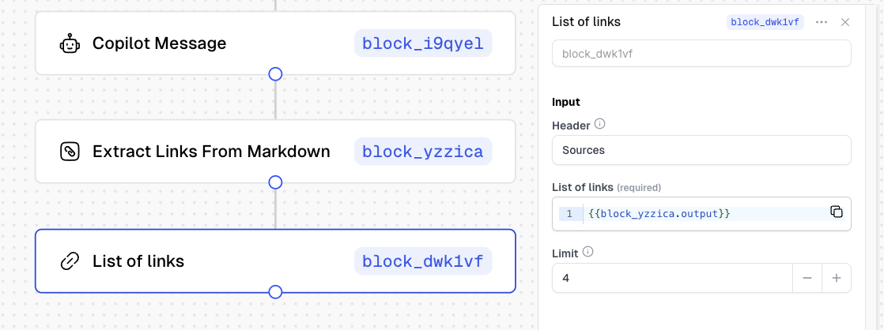The height and width of the screenshot is (330, 884).
Task: Open the three-dot more options menu
Action: point(822,22)
